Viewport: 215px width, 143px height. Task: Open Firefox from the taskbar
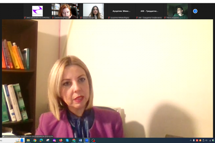(61, 140)
